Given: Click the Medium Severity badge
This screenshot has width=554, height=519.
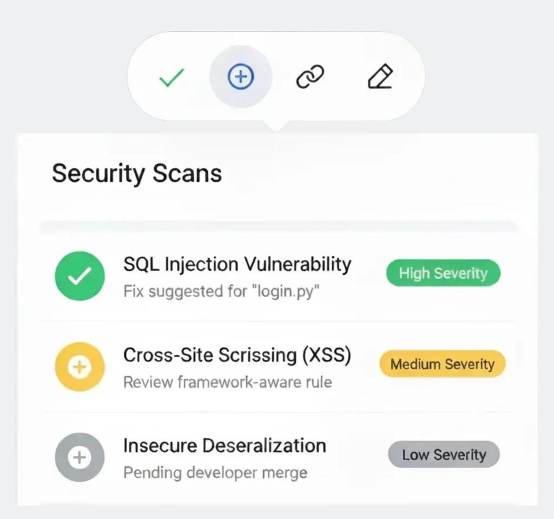Looking at the screenshot, I should tap(442, 364).
